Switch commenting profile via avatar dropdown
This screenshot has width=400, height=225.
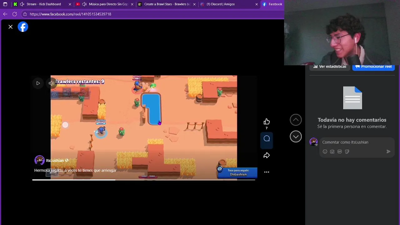[x=313, y=142]
